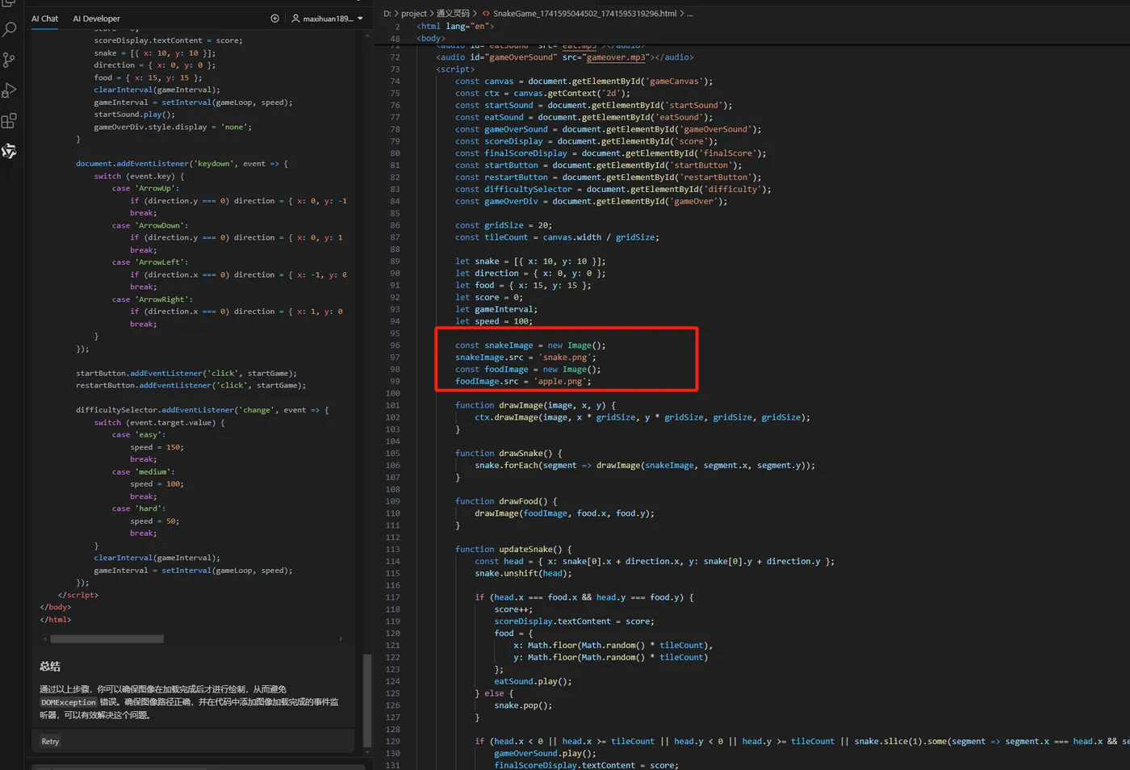
Task: Click 'snake.unshift(head);' on line 115
Action: tap(523, 573)
